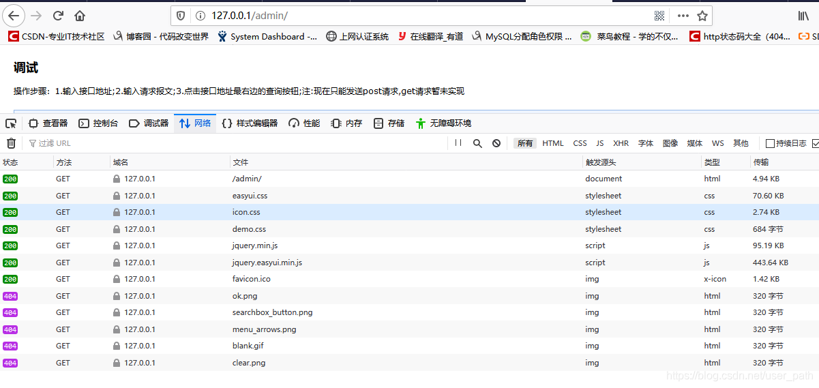
Task: Filter requests by CSS
Action: (580, 143)
